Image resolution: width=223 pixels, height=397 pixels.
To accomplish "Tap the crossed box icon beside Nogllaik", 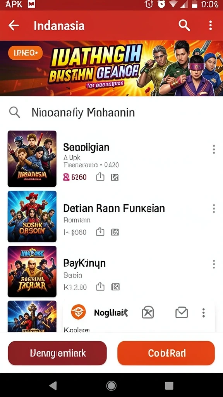I will point(148,312).
